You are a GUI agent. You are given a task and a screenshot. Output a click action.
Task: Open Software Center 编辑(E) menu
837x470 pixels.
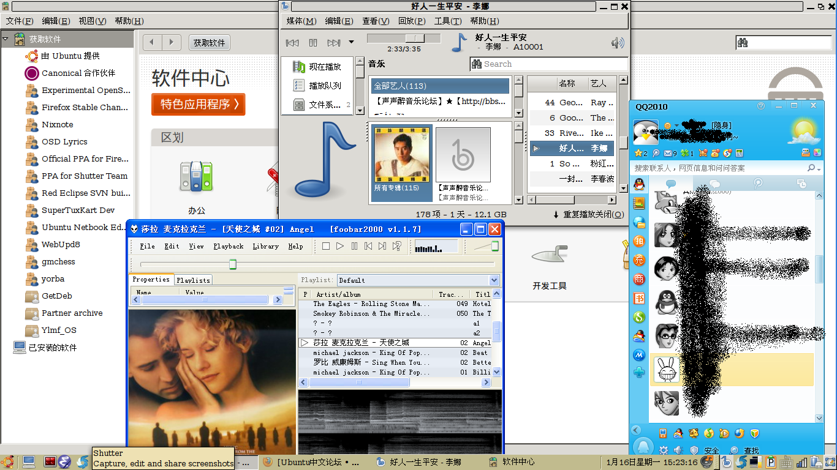pos(56,21)
